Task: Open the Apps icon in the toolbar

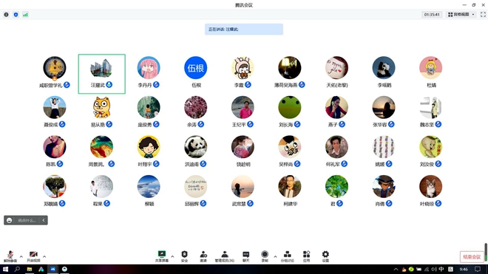Action: (307, 256)
